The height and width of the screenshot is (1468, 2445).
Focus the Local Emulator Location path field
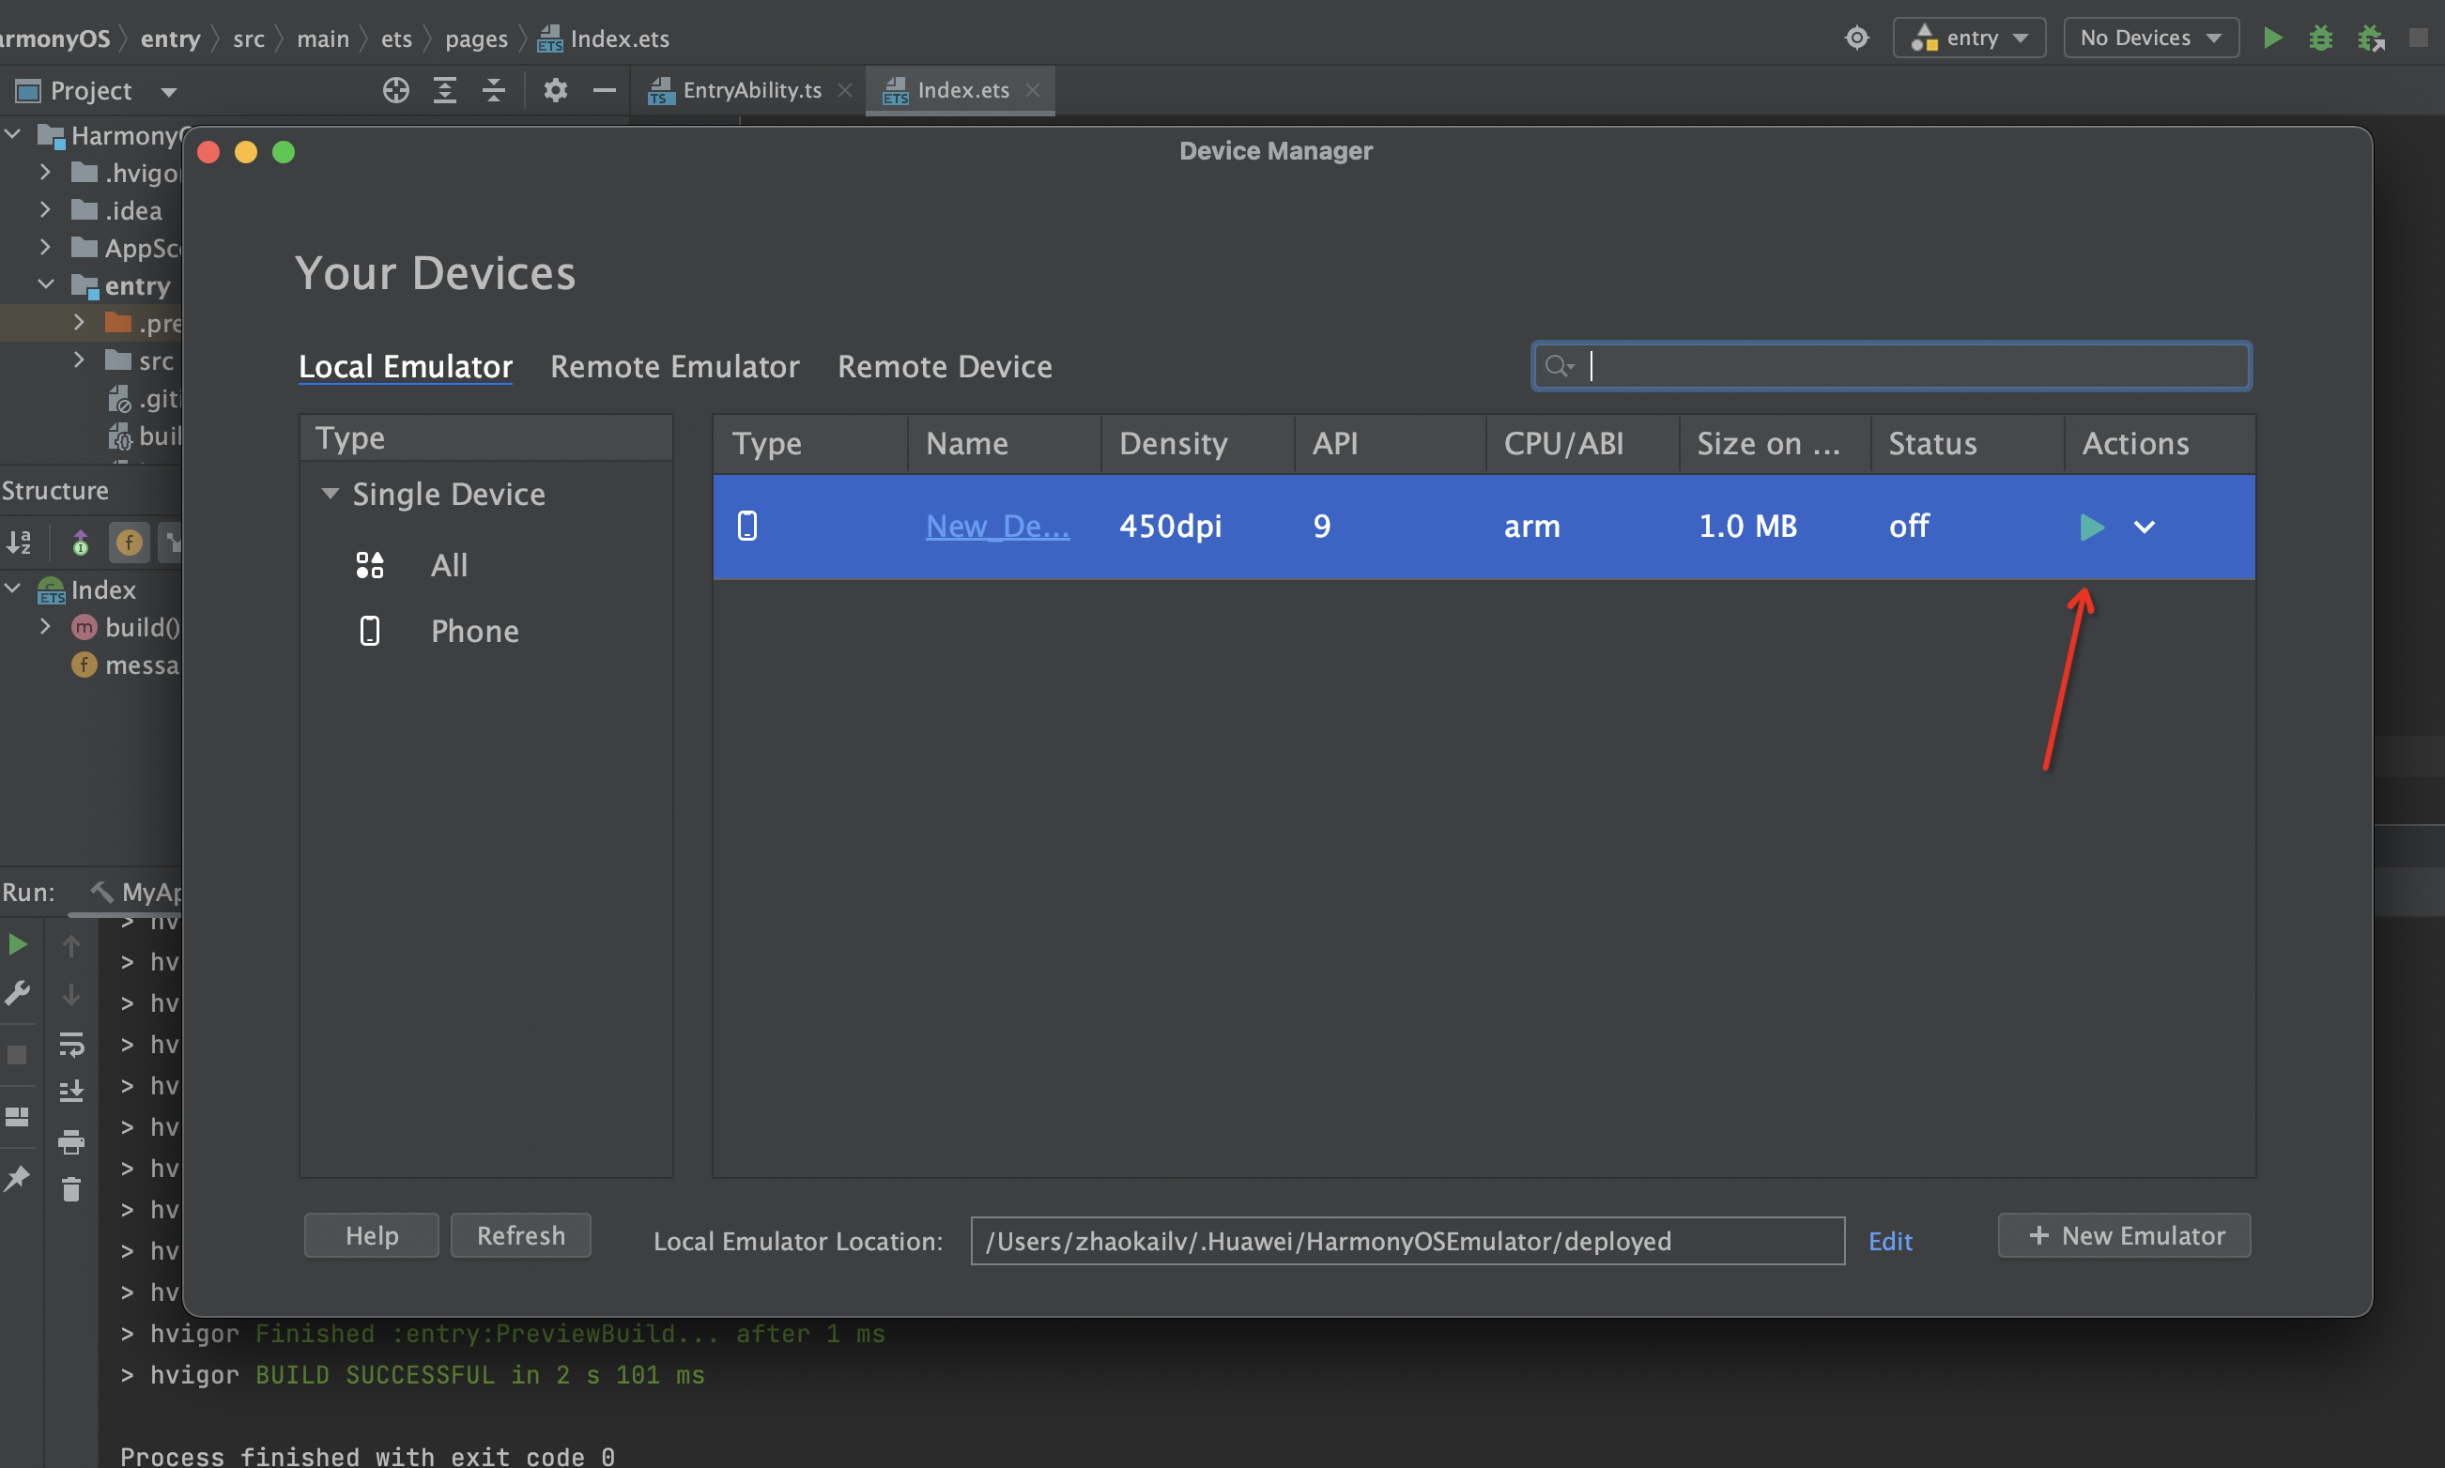(x=1407, y=1241)
